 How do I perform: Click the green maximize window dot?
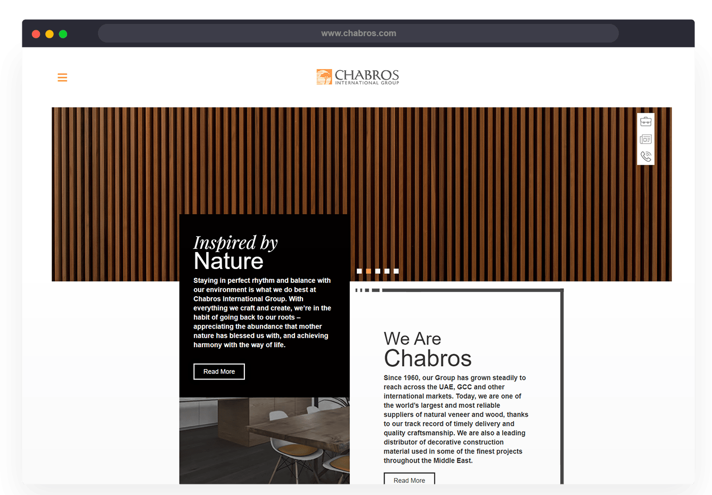click(63, 34)
